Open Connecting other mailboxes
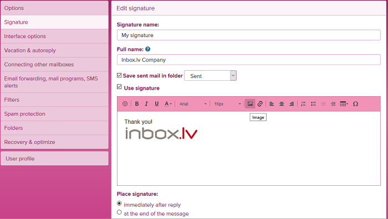Viewport: 388px width, 219px height. [54, 65]
